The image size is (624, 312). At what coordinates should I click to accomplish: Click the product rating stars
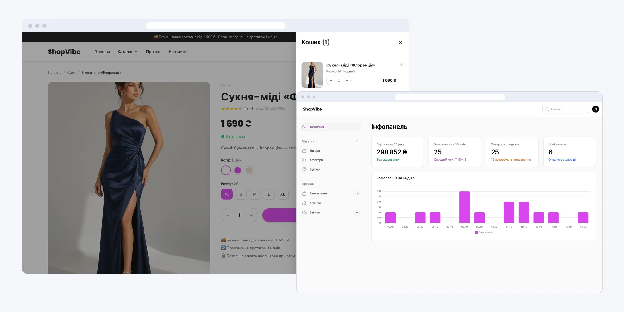(232, 109)
